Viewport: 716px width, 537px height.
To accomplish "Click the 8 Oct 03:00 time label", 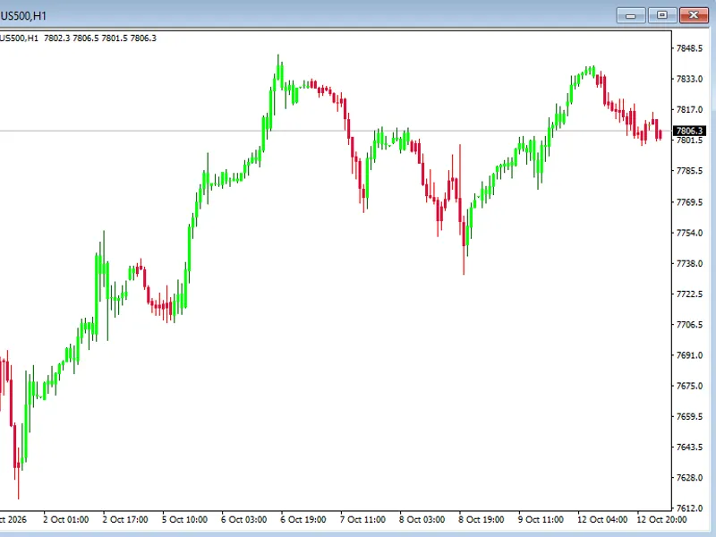I will [x=422, y=520].
